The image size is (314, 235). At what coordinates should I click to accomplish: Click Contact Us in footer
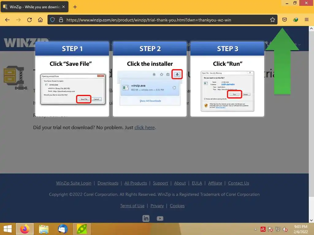pos(239,183)
